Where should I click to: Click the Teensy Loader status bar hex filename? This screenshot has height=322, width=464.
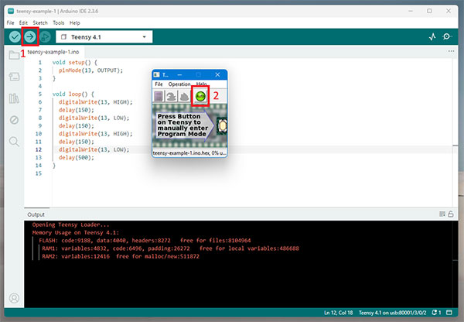pyautogui.click(x=189, y=153)
